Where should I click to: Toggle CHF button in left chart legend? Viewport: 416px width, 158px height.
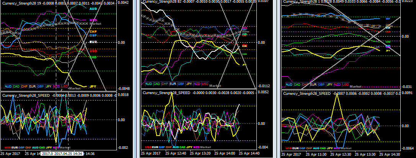coord(24,86)
